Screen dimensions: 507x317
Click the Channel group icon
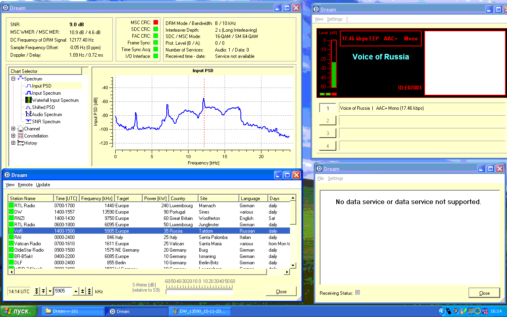click(x=21, y=129)
